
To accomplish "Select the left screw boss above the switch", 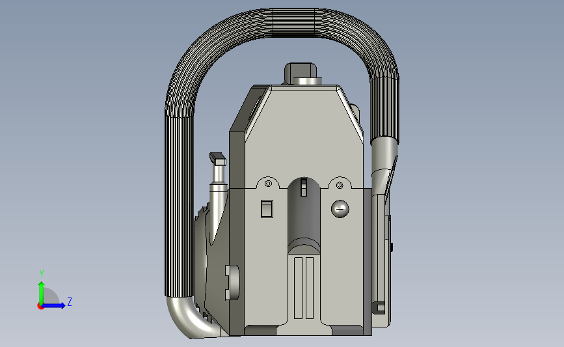I will (268, 184).
